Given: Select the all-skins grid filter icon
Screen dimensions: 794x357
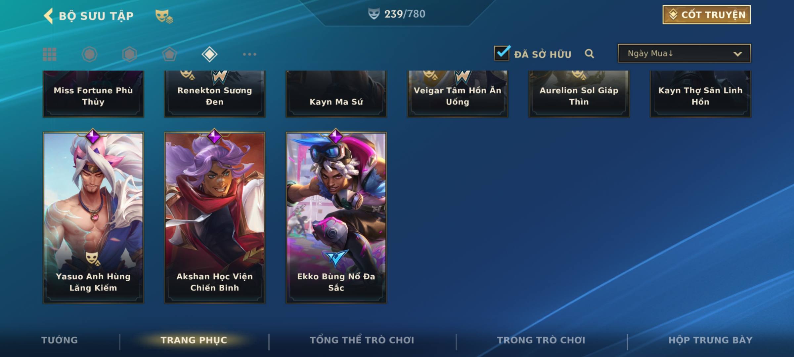Looking at the screenshot, I should (50, 54).
